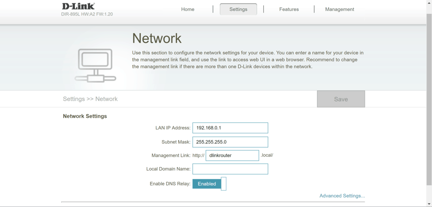Expand the Advanced Settings link
This screenshot has height=207, width=432.
click(342, 196)
